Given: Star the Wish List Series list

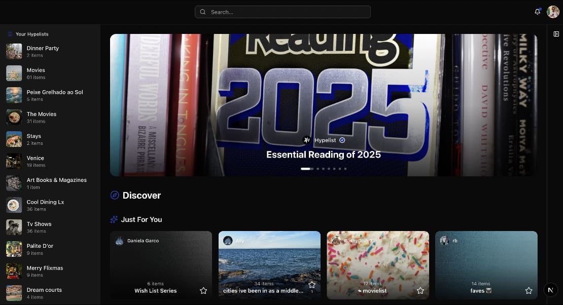Looking at the screenshot, I should [x=203, y=291].
